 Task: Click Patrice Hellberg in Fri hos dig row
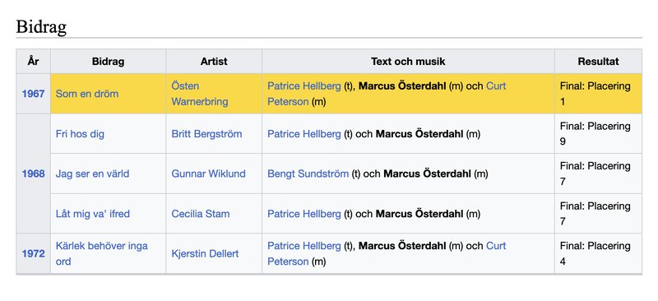click(x=304, y=134)
